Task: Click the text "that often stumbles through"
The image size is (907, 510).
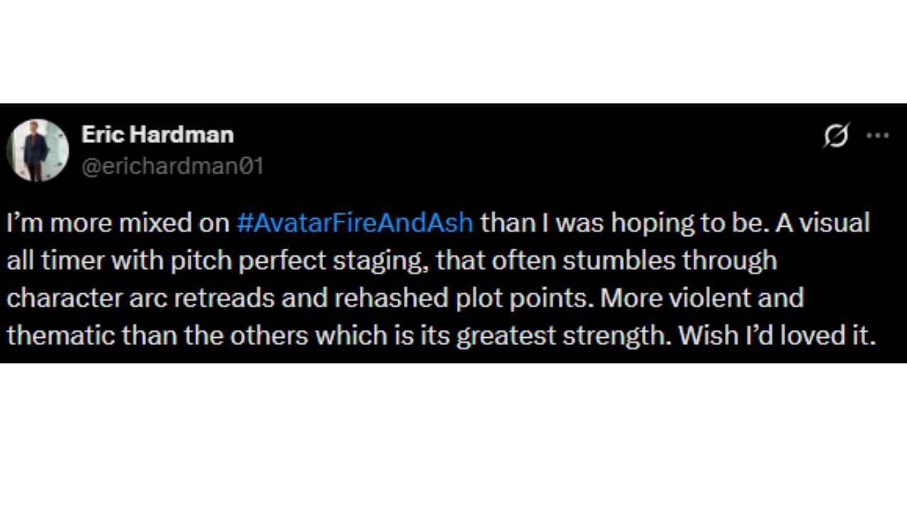Action: pyautogui.click(x=607, y=261)
